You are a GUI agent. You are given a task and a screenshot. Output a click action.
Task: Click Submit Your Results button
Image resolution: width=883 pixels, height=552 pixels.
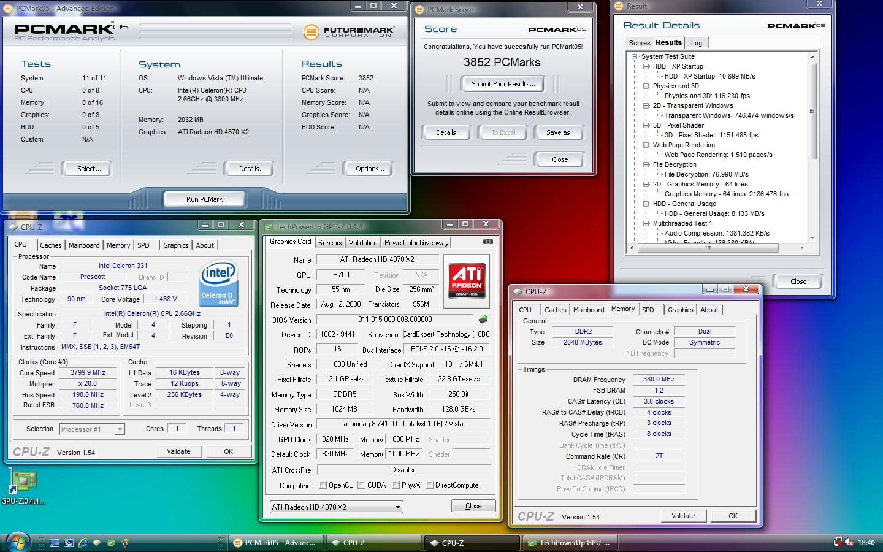coord(503,84)
